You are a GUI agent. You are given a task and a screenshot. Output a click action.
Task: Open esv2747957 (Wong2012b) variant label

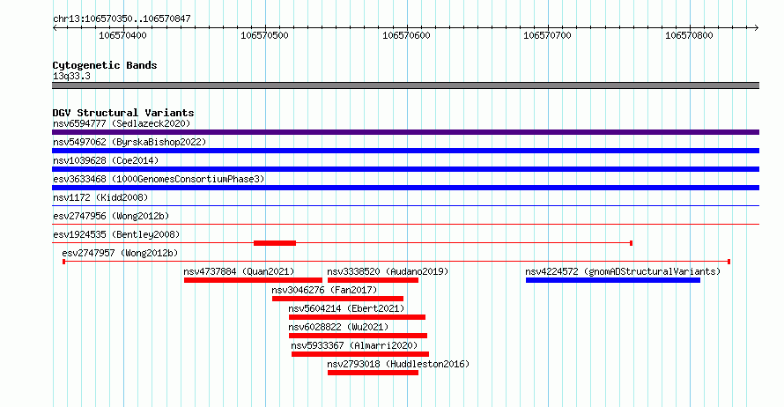coord(120,253)
